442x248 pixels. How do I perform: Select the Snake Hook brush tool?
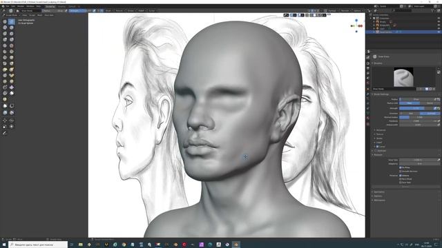tap(11, 69)
